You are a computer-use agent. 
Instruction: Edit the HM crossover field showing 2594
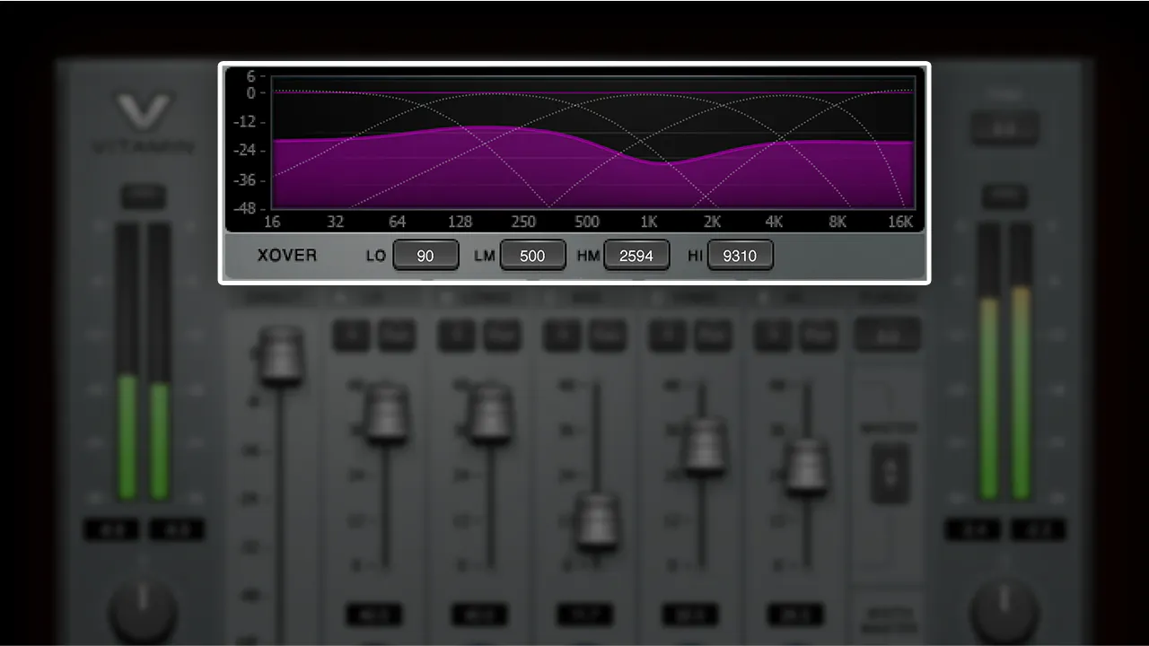(x=636, y=255)
